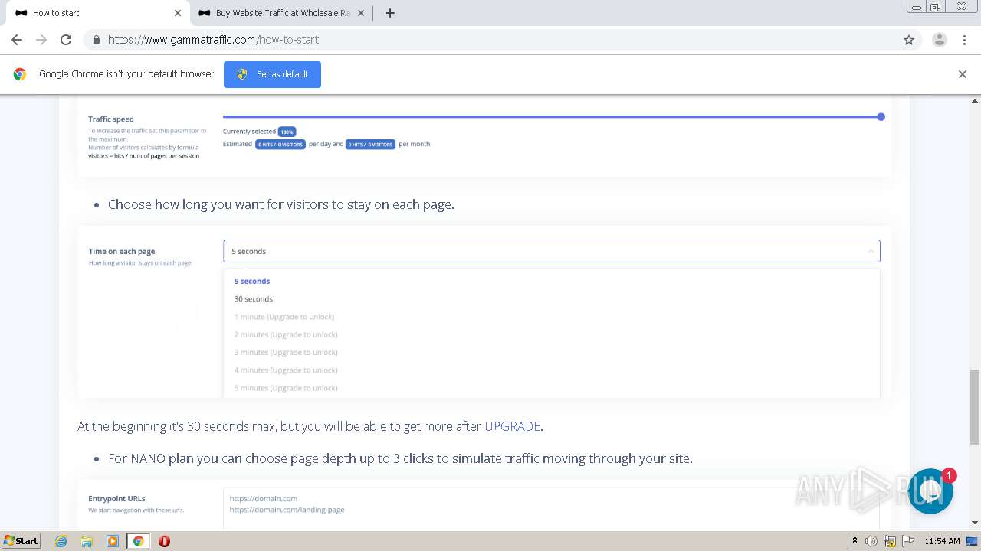Open 'Time on each page' dropdown
The image size is (981, 551).
click(x=552, y=251)
